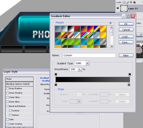
Task: Select the black left color stop
Action: click(x=56, y=84)
